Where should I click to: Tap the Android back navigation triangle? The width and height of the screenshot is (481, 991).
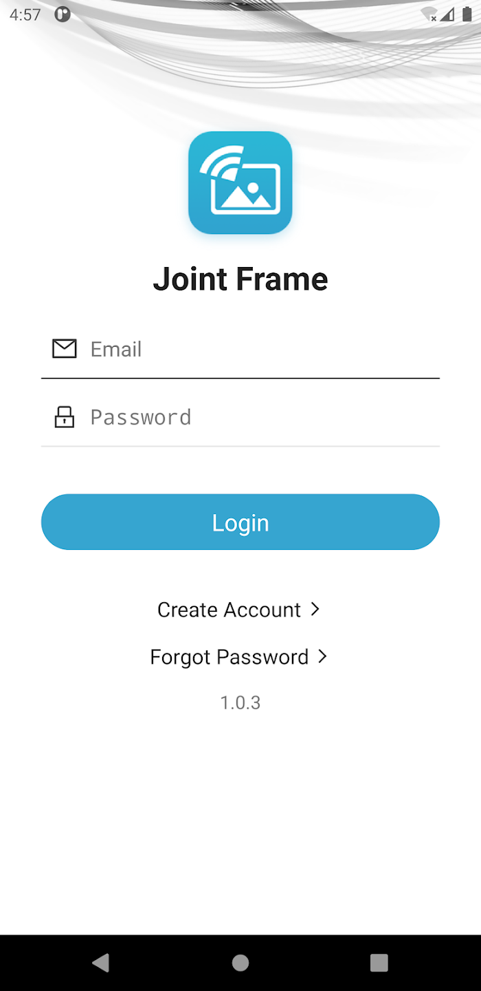pyautogui.click(x=101, y=962)
